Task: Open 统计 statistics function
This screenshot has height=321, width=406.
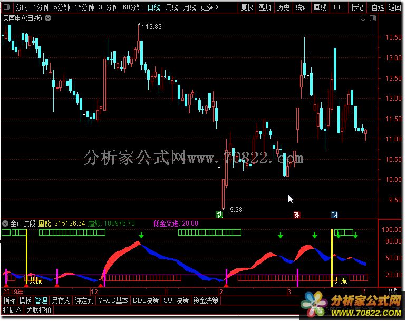Action: pyautogui.click(x=302, y=7)
